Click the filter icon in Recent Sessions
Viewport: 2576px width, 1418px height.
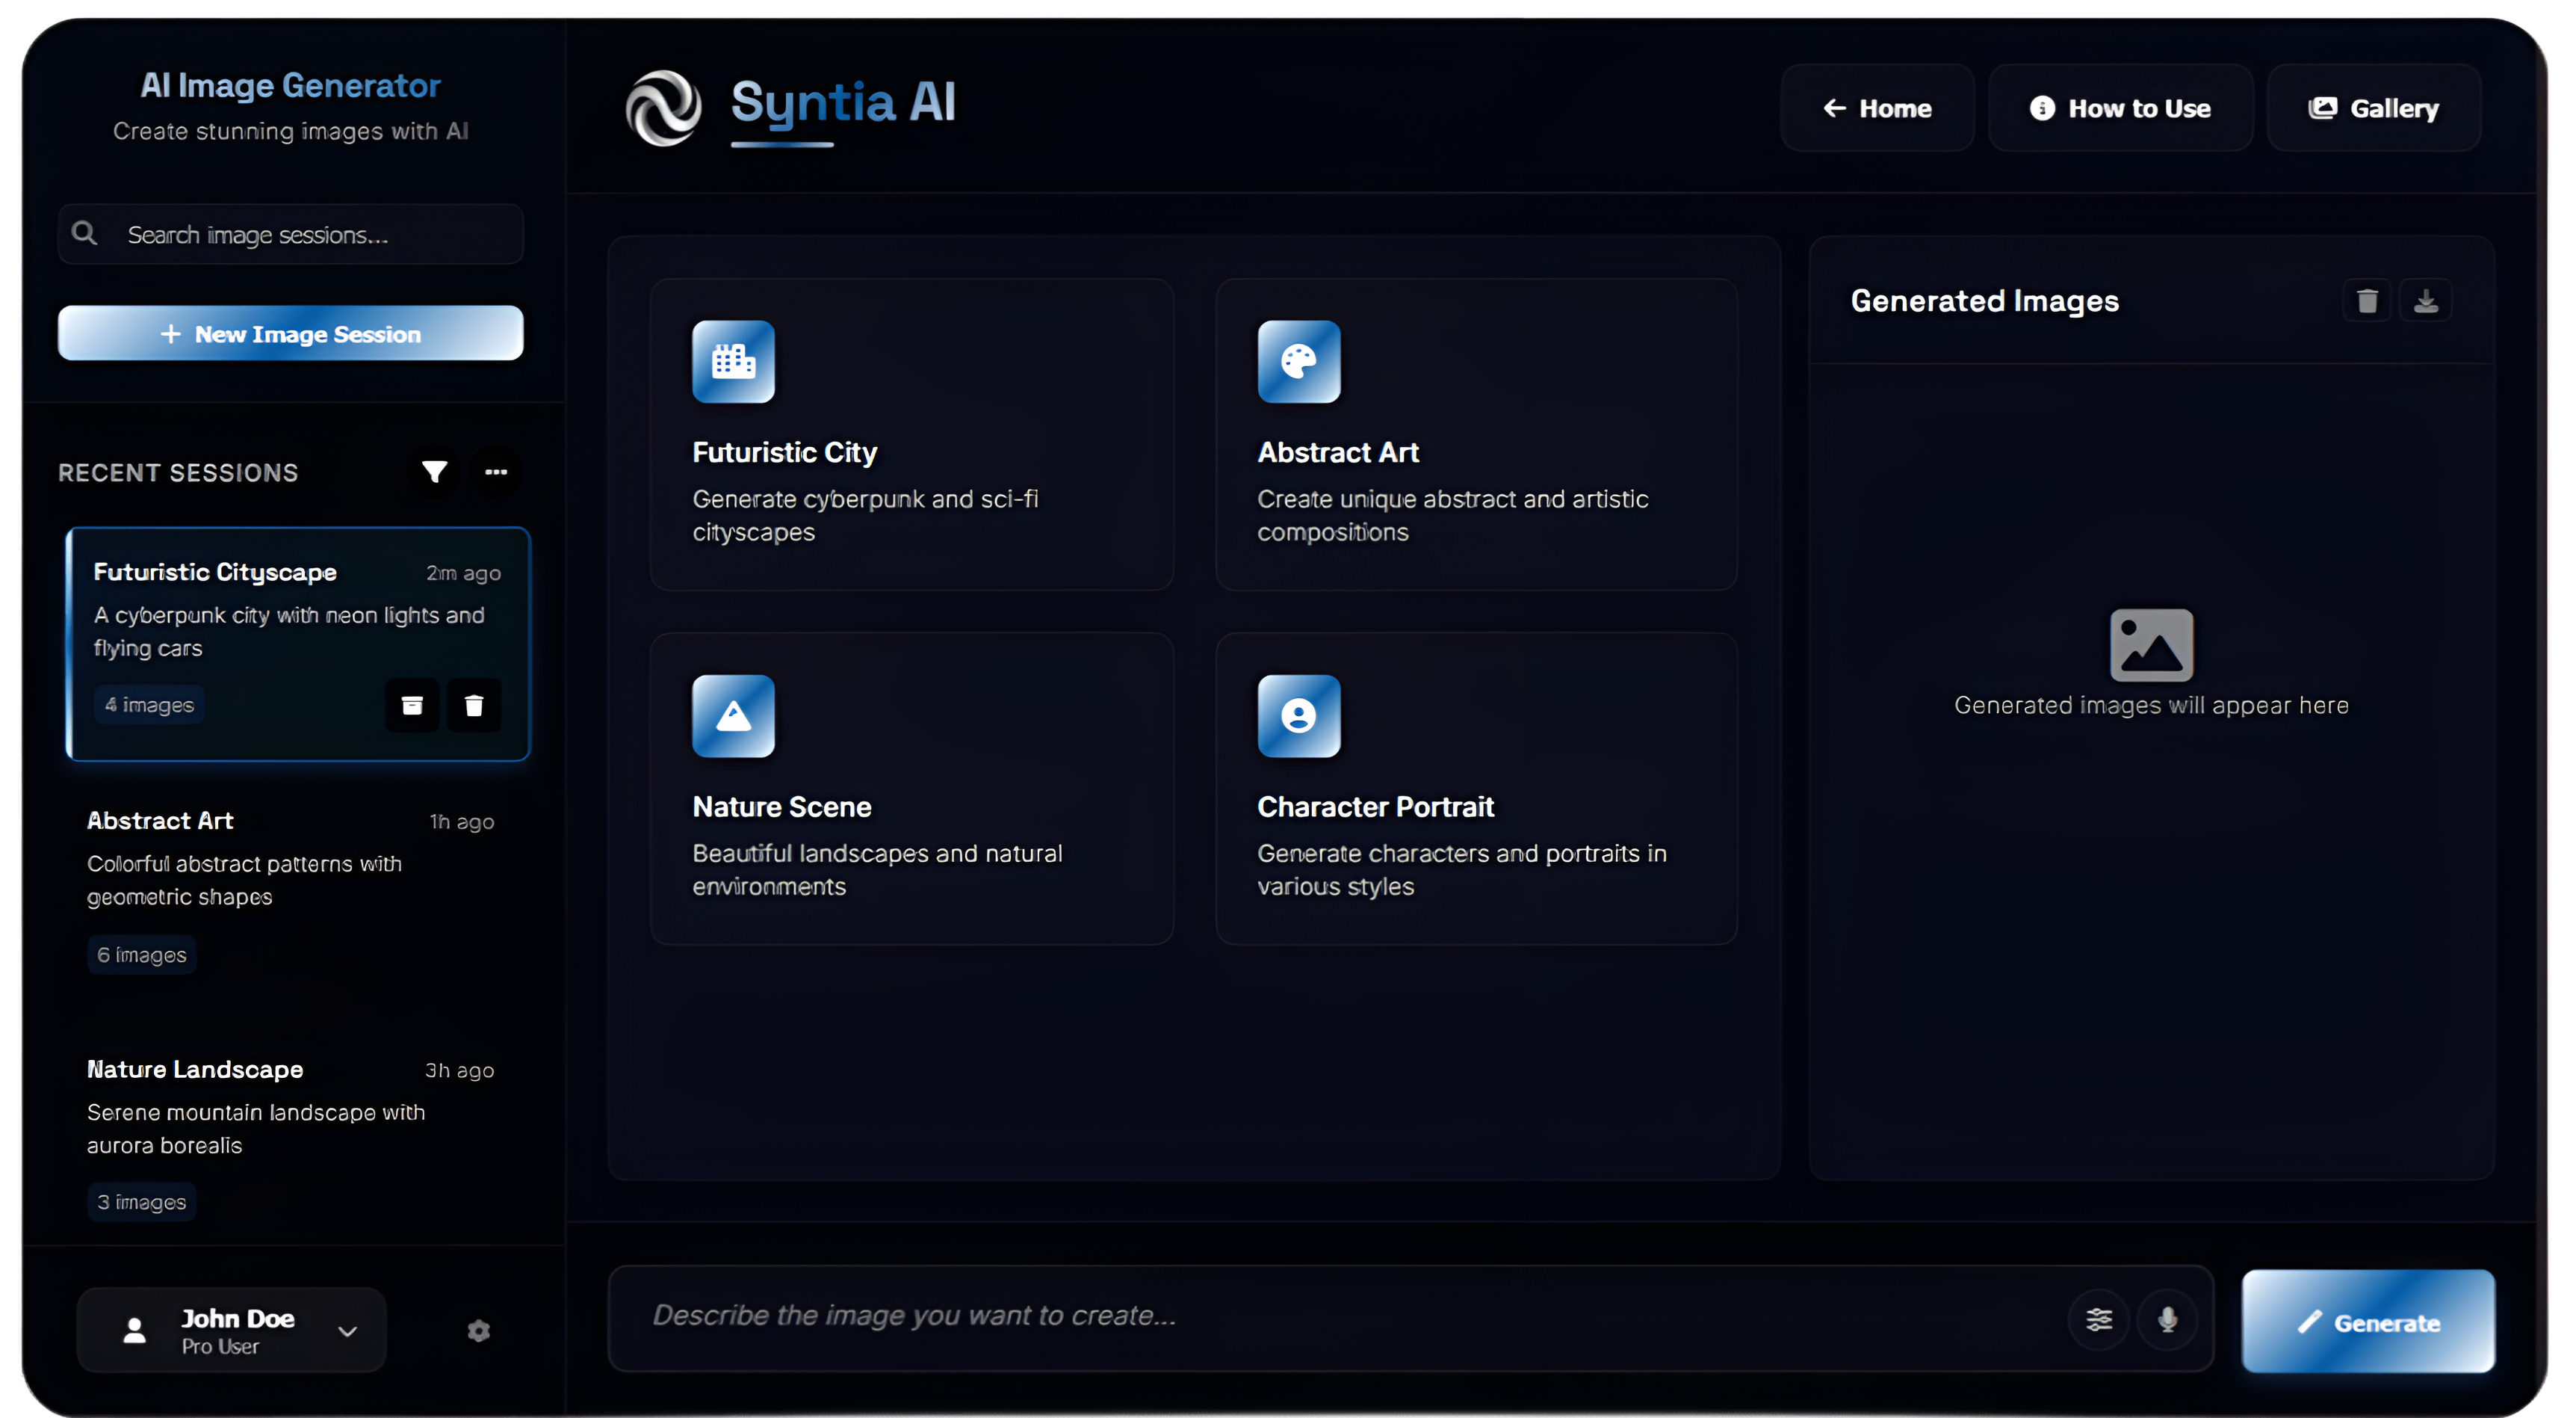434,472
